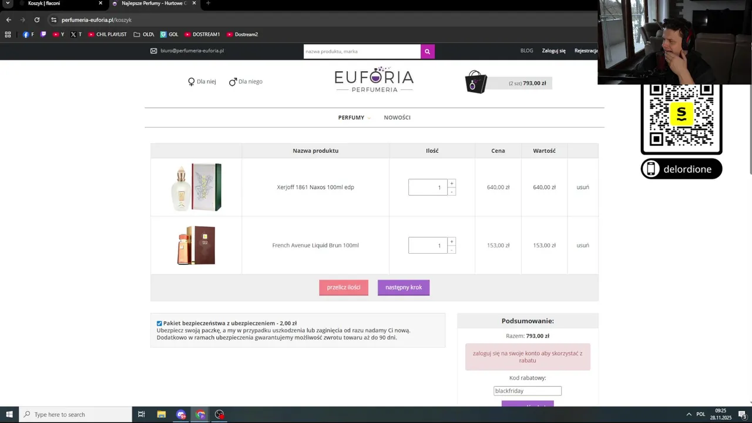Click French Avenue quantity field
The width and height of the screenshot is (752, 423).
[x=428, y=246]
